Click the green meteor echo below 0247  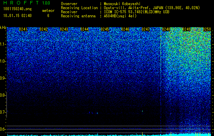tap(142, 111)
